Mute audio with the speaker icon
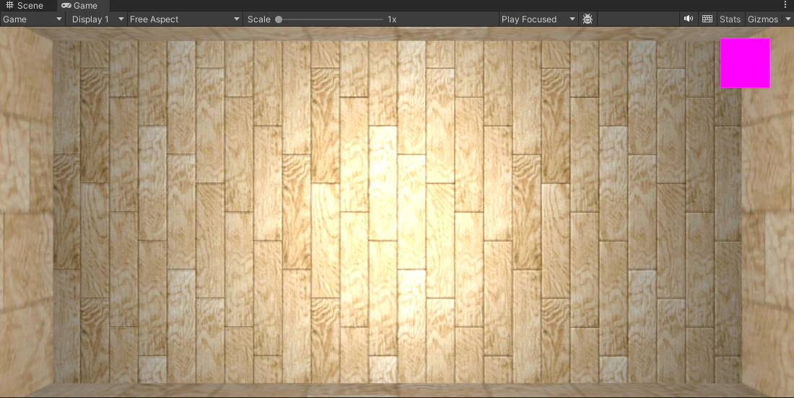The image size is (794, 398). click(688, 19)
